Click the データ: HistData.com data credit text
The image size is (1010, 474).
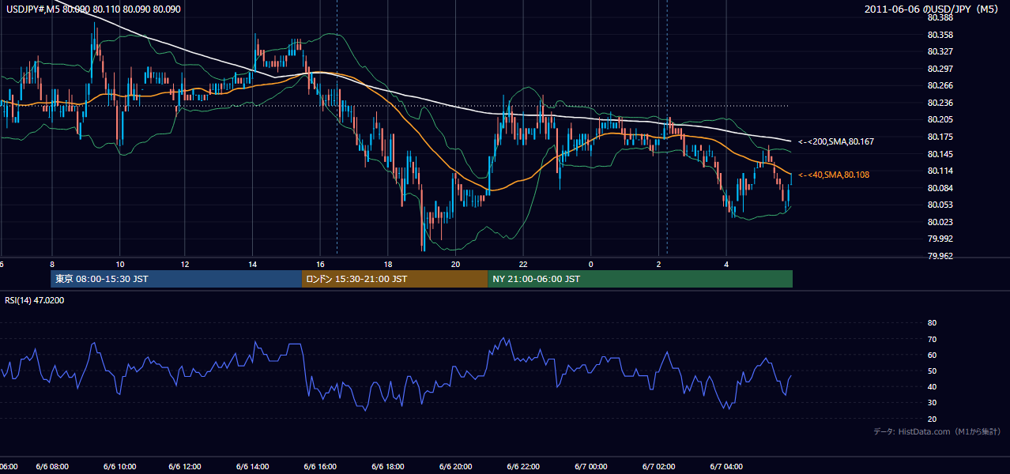pyautogui.click(x=937, y=431)
